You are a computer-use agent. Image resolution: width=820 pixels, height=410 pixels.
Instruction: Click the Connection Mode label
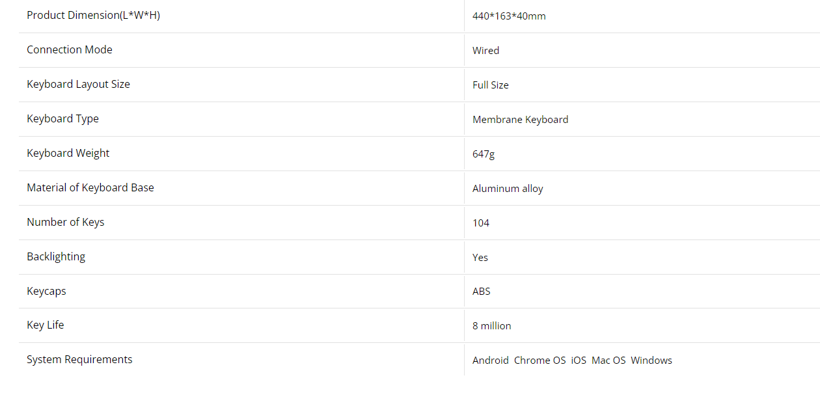tap(70, 49)
